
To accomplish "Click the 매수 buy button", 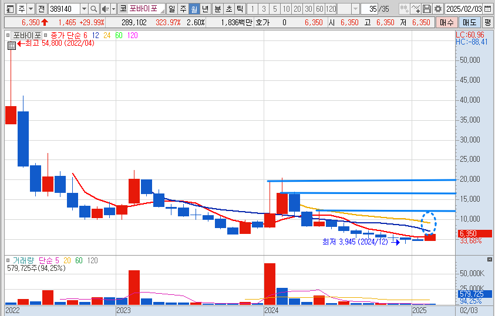I will (446, 22).
